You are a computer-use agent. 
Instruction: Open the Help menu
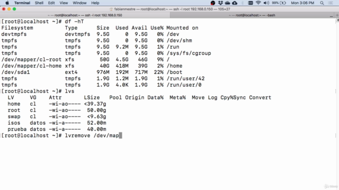[95, 3]
